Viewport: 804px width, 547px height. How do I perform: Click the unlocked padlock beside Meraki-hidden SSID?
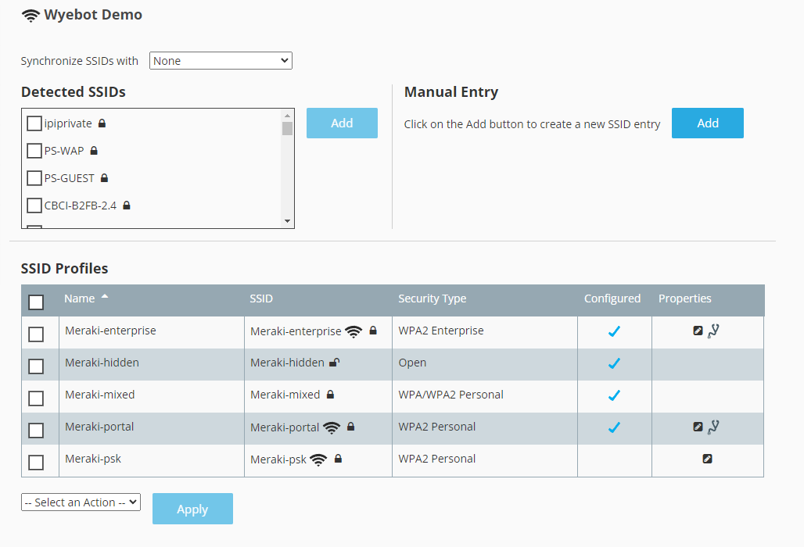coord(335,362)
